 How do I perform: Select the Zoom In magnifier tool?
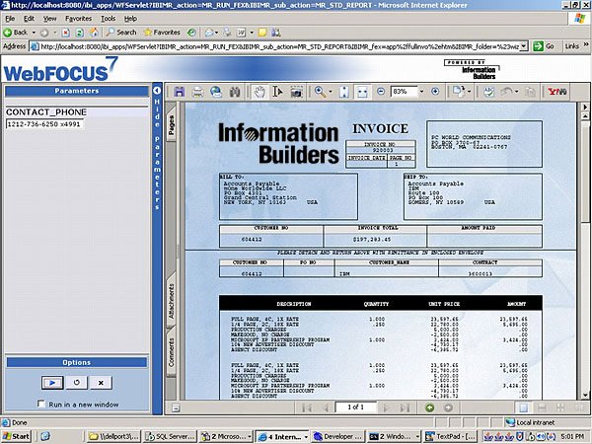[320, 92]
